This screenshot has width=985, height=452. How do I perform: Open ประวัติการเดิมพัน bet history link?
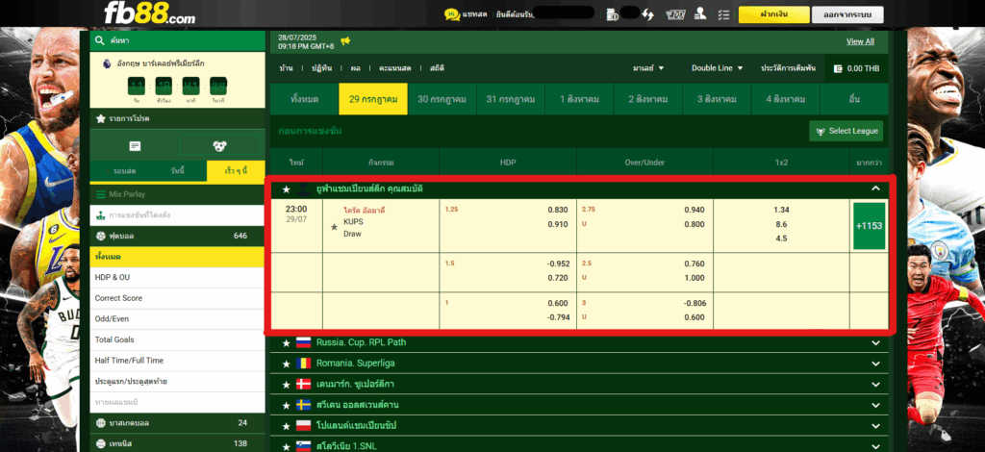(x=789, y=67)
